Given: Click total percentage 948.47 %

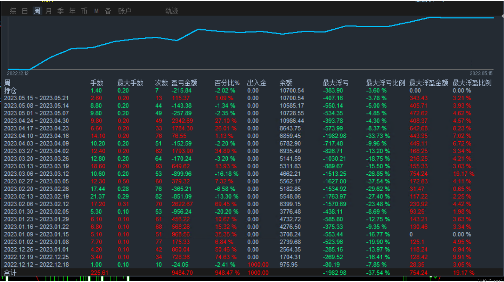Looking at the screenshot, I should click(227, 273).
